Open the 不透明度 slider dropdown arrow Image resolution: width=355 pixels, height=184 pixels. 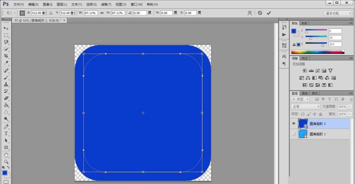[350, 107]
